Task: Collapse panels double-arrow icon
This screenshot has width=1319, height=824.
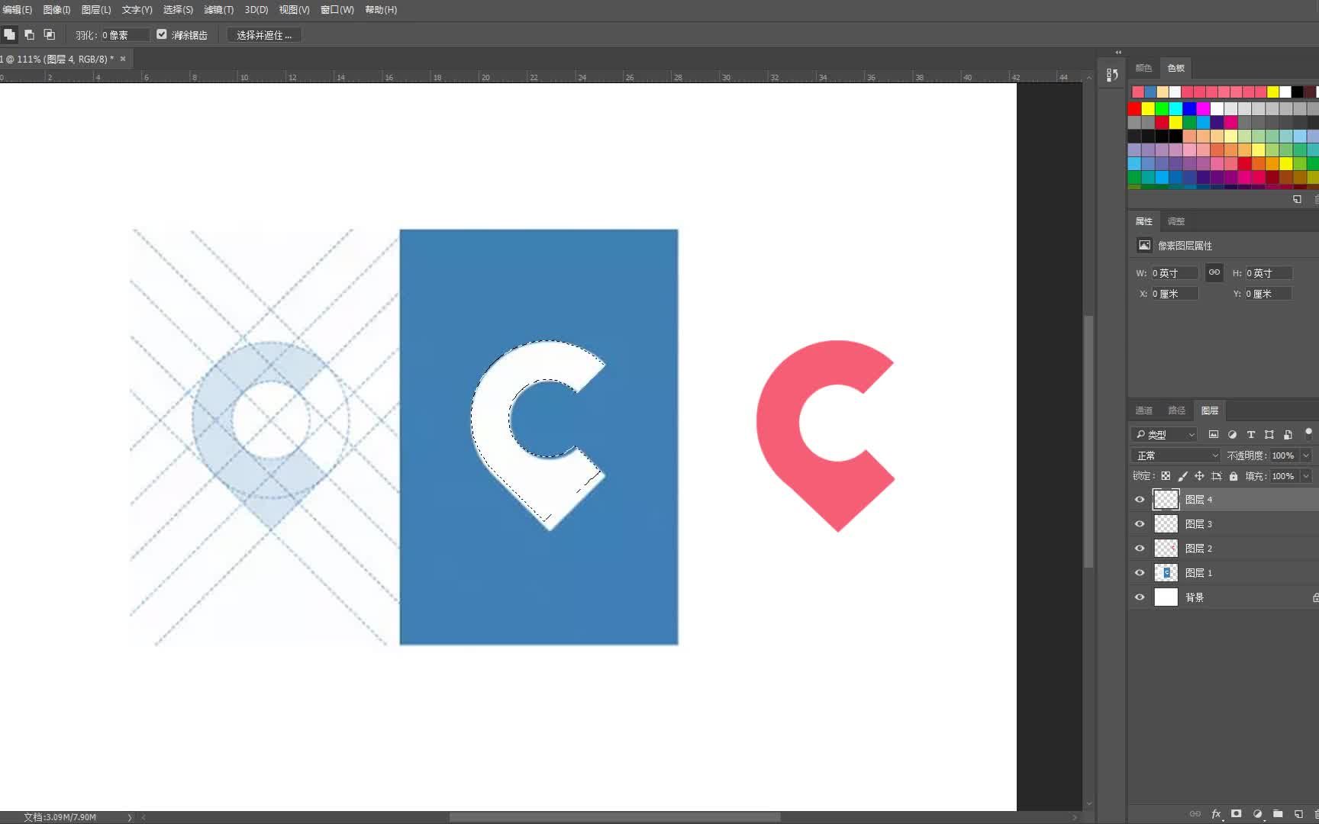Action: click(x=1118, y=53)
